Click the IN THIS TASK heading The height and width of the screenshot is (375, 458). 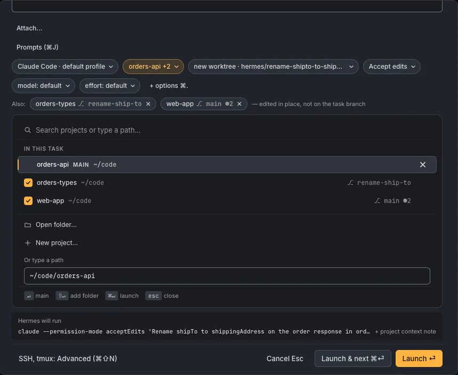tap(44, 149)
